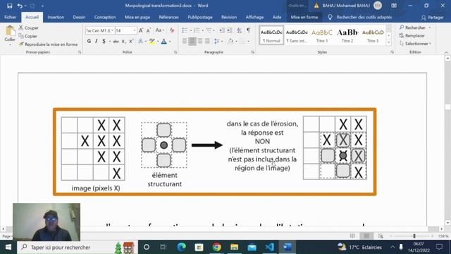Increase paragraph indent
Screen dimensions: 451x254
click(x=229, y=30)
